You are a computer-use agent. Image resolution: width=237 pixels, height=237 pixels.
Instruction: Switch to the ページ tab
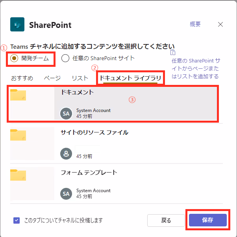52,78
